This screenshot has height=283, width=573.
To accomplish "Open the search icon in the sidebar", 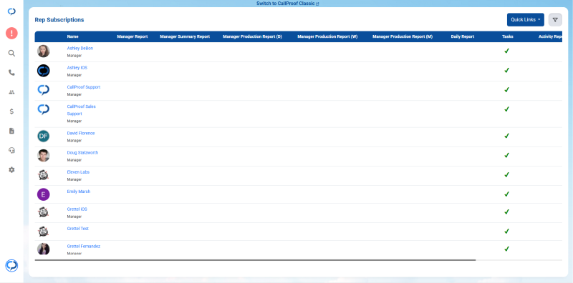I will 11,54.
